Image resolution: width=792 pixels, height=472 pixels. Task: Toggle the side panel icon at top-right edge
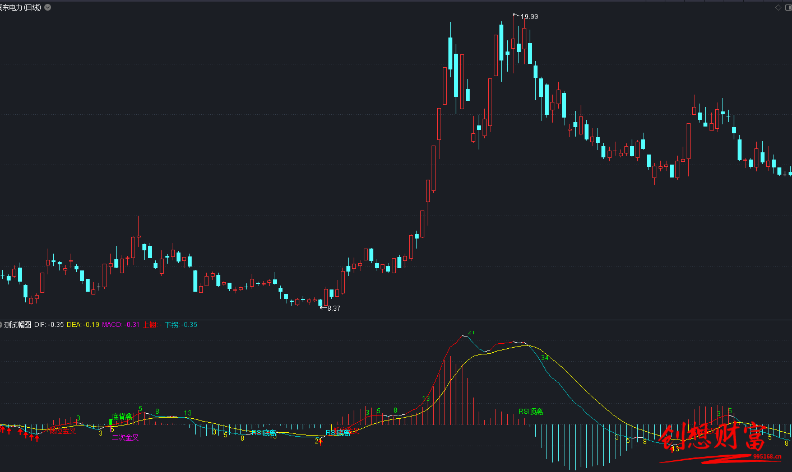pyautogui.click(x=789, y=7)
